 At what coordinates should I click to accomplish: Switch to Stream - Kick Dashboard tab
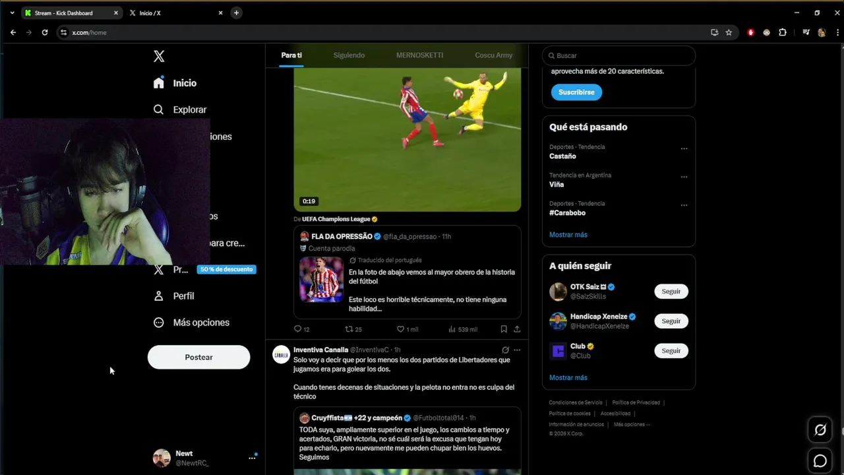click(x=71, y=13)
